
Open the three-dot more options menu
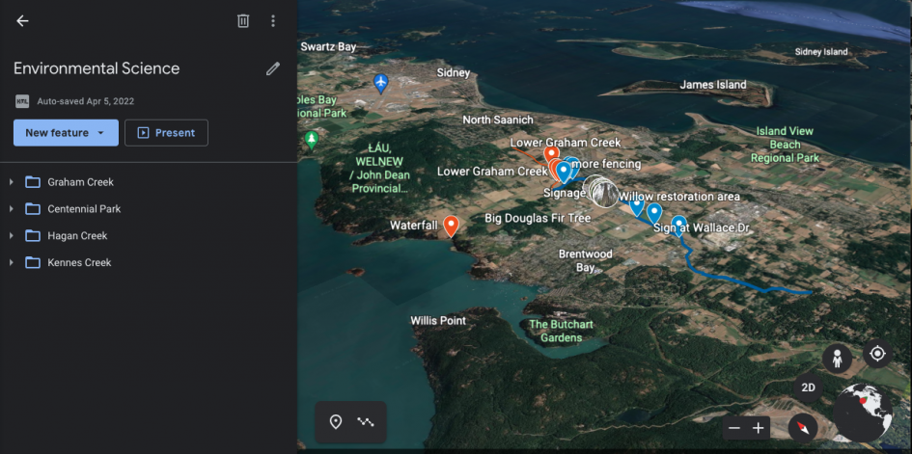coord(273,21)
